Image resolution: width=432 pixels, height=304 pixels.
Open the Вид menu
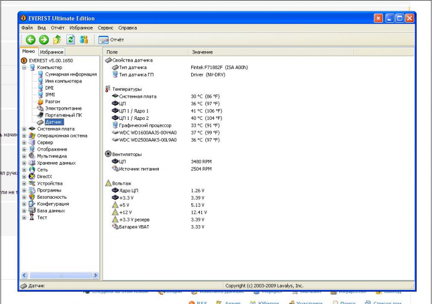(x=42, y=28)
